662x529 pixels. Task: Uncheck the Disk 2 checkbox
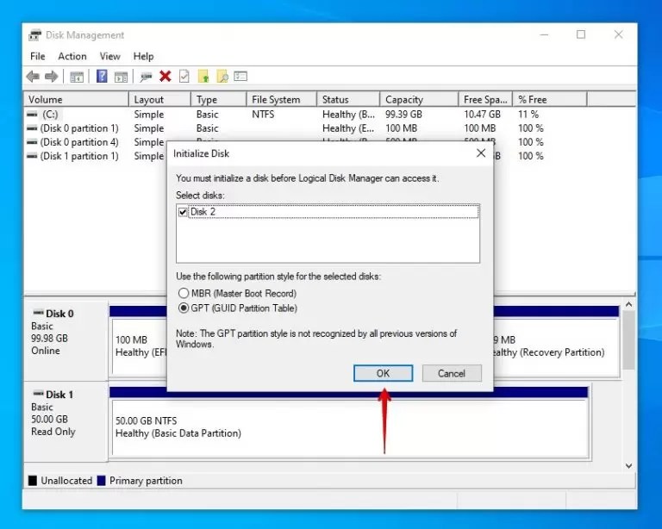click(183, 212)
